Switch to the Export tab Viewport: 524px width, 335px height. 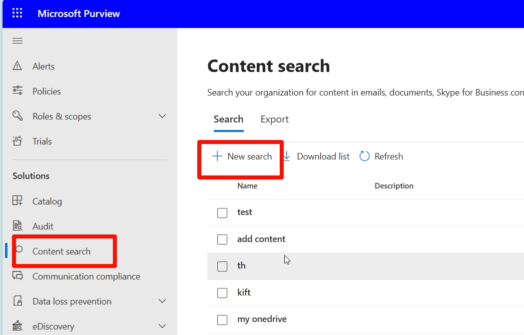pyautogui.click(x=274, y=119)
